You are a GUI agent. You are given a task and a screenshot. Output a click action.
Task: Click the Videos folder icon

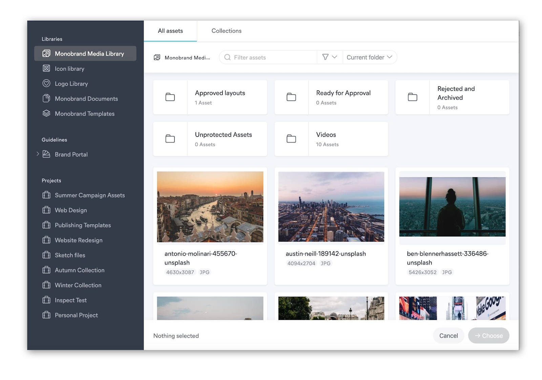point(291,139)
